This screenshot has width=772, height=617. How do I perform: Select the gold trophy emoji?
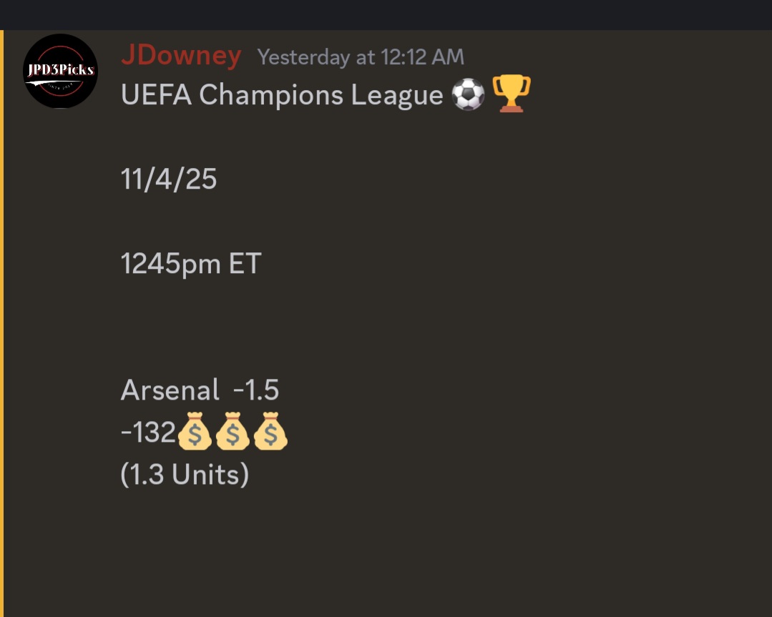(512, 94)
